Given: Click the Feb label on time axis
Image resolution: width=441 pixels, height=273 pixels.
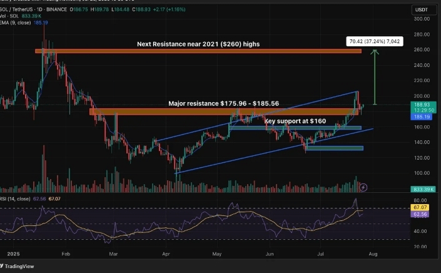Looking at the screenshot, I should coord(66,254).
